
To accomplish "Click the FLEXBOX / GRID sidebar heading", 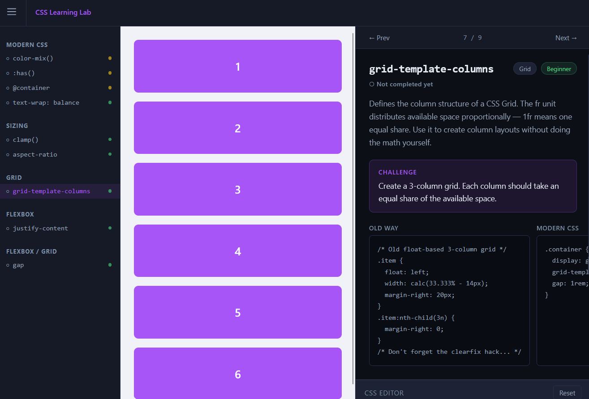I will pos(31,251).
